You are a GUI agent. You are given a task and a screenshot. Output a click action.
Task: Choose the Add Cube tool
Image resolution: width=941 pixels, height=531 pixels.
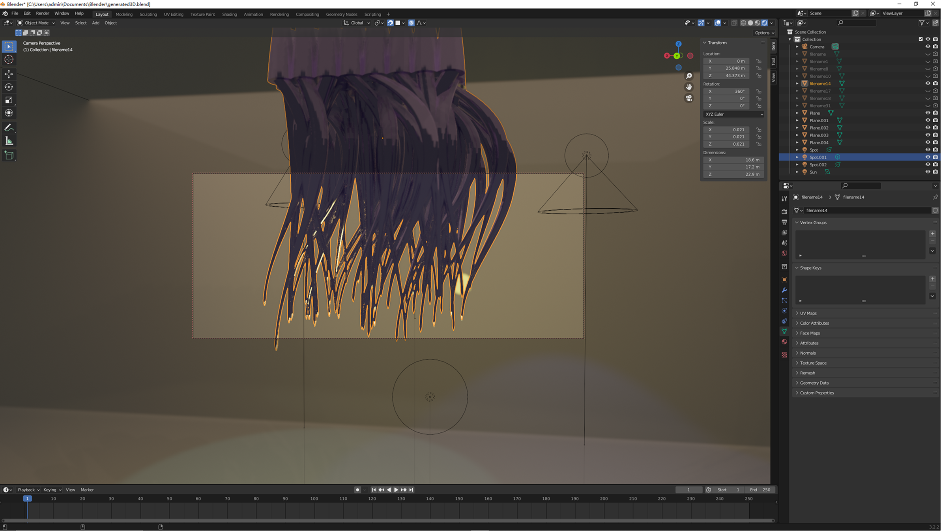[9, 155]
